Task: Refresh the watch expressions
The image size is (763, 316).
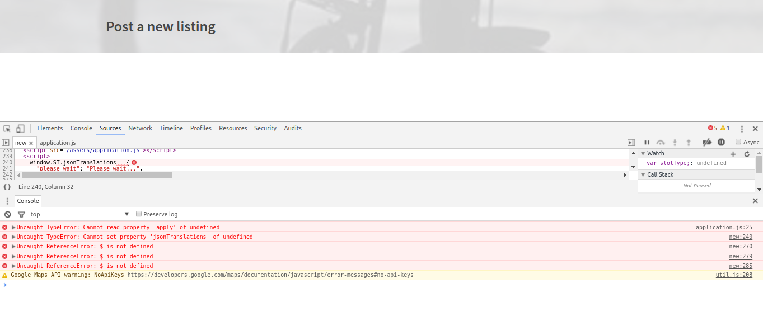Action: point(747,154)
